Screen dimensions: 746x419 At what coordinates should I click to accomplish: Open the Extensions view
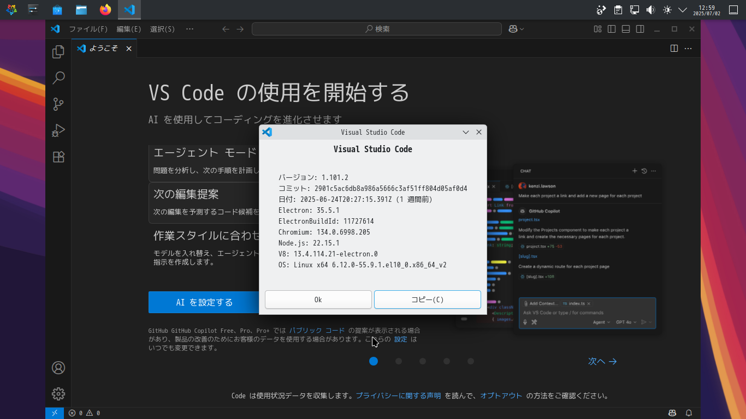[x=58, y=157]
